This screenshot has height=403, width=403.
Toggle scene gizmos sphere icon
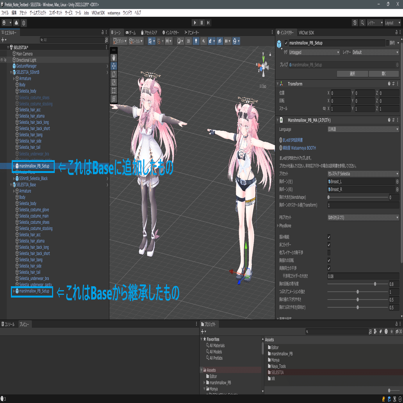pyautogui.click(x=235, y=41)
